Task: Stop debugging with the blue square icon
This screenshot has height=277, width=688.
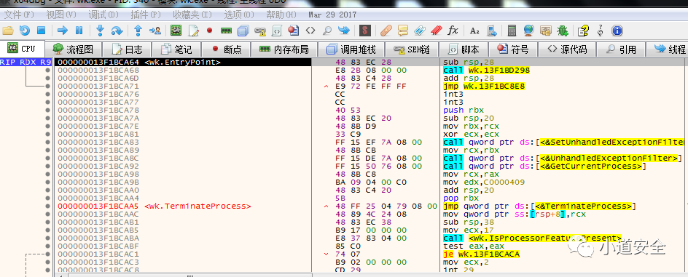Action: tap(41, 31)
